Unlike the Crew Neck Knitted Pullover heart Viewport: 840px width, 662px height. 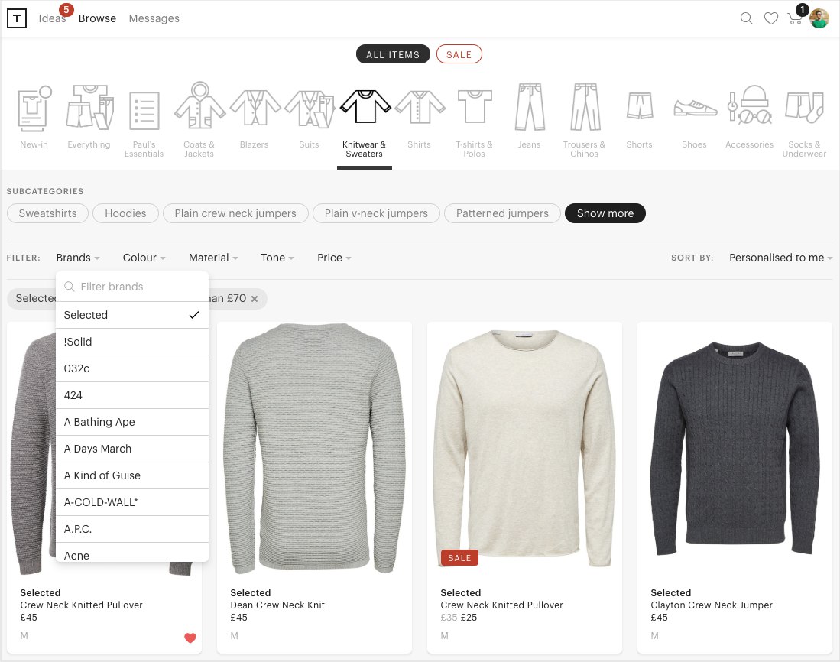tap(190, 638)
